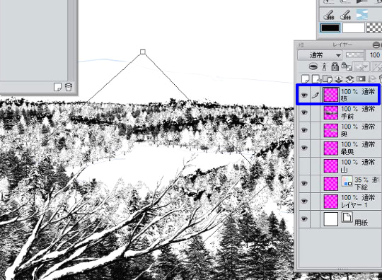Select the black main color swatch
This screenshot has height=280, width=382.
pos(330,28)
